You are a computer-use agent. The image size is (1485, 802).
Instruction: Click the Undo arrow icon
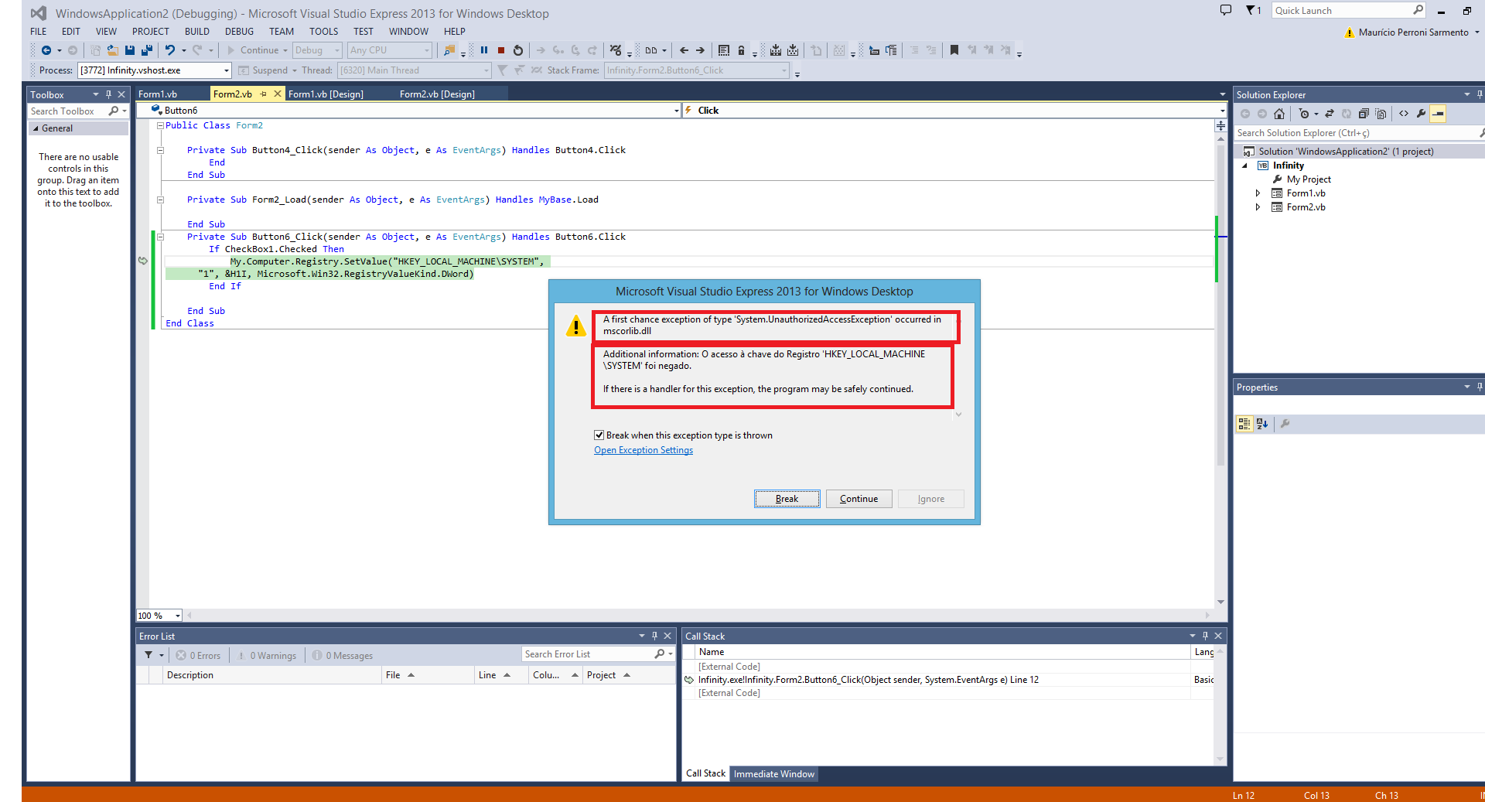pyautogui.click(x=169, y=50)
